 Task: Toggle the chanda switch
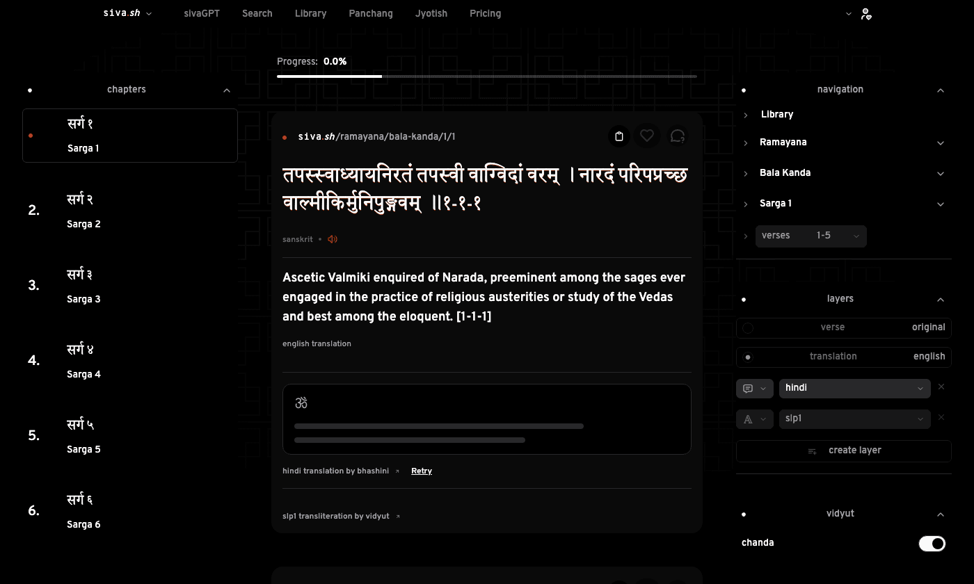click(x=932, y=544)
